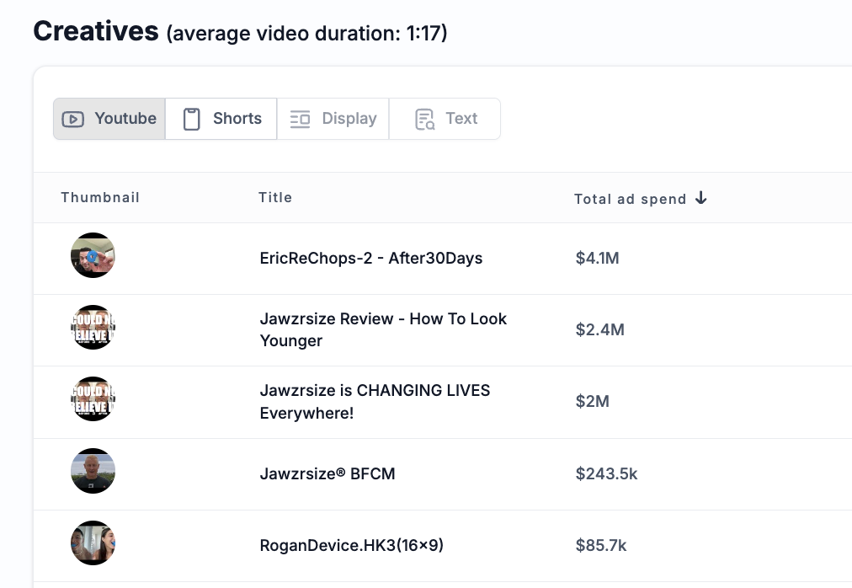This screenshot has height=588, width=852.
Task: Click the Creatives heading
Action: (96, 31)
